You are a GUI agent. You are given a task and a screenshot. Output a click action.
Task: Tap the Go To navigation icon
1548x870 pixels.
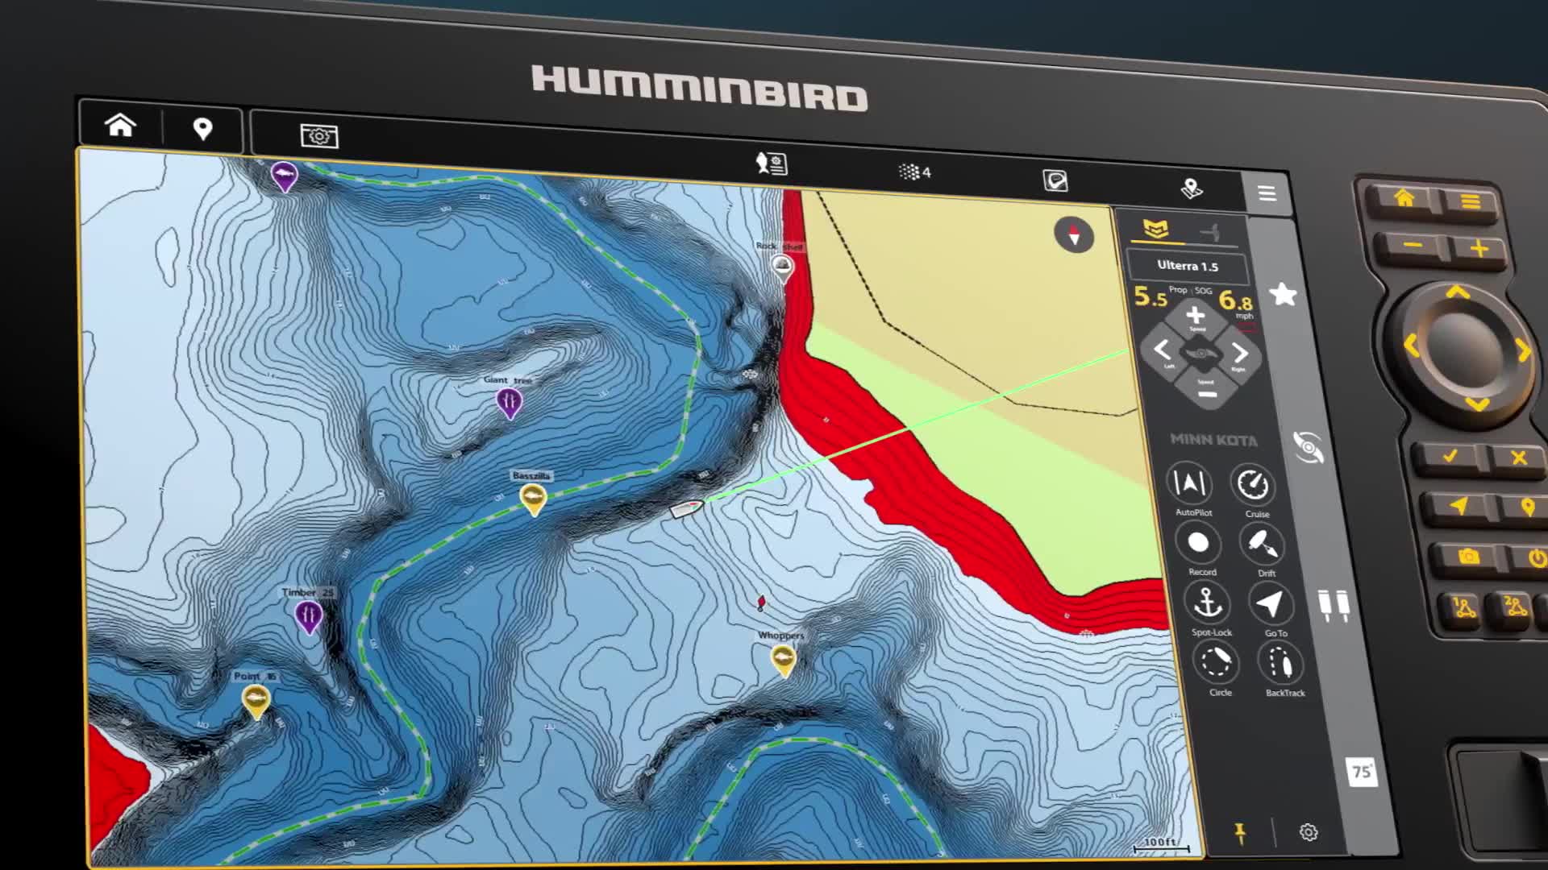1270,603
